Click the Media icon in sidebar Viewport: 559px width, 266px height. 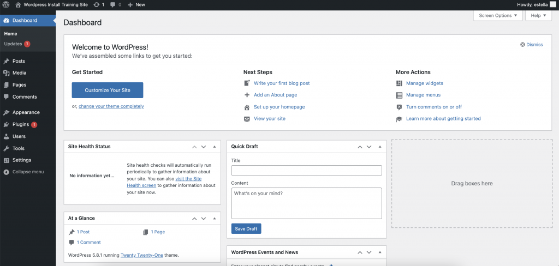(x=6, y=73)
